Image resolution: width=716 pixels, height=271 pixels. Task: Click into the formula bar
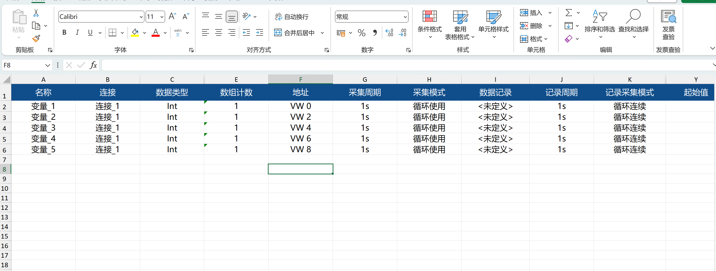pyautogui.click(x=406, y=65)
